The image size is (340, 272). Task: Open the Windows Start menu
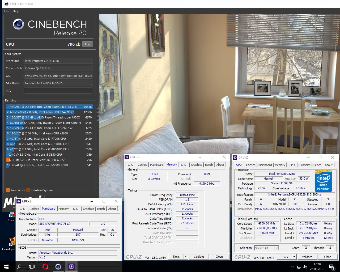(6, 267)
